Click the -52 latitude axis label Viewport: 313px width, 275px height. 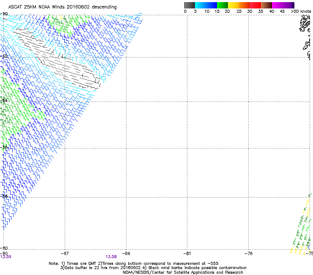pos(4,56)
